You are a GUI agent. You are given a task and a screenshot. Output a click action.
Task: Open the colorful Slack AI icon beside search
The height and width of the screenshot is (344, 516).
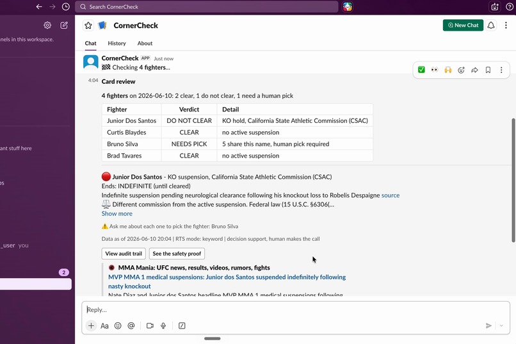[x=348, y=6]
